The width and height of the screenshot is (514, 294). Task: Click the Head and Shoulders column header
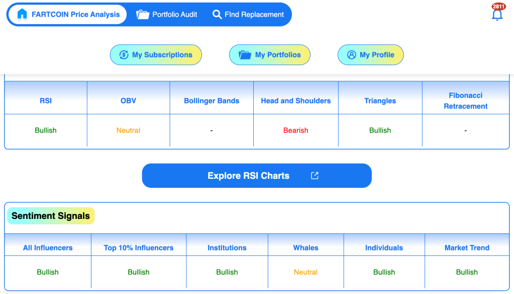coord(295,101)
